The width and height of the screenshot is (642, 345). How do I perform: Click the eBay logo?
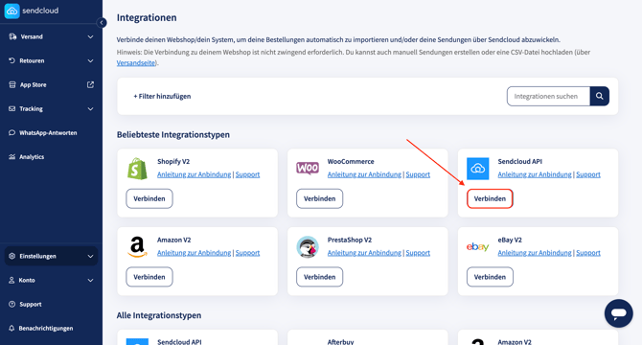click(478, 247)
